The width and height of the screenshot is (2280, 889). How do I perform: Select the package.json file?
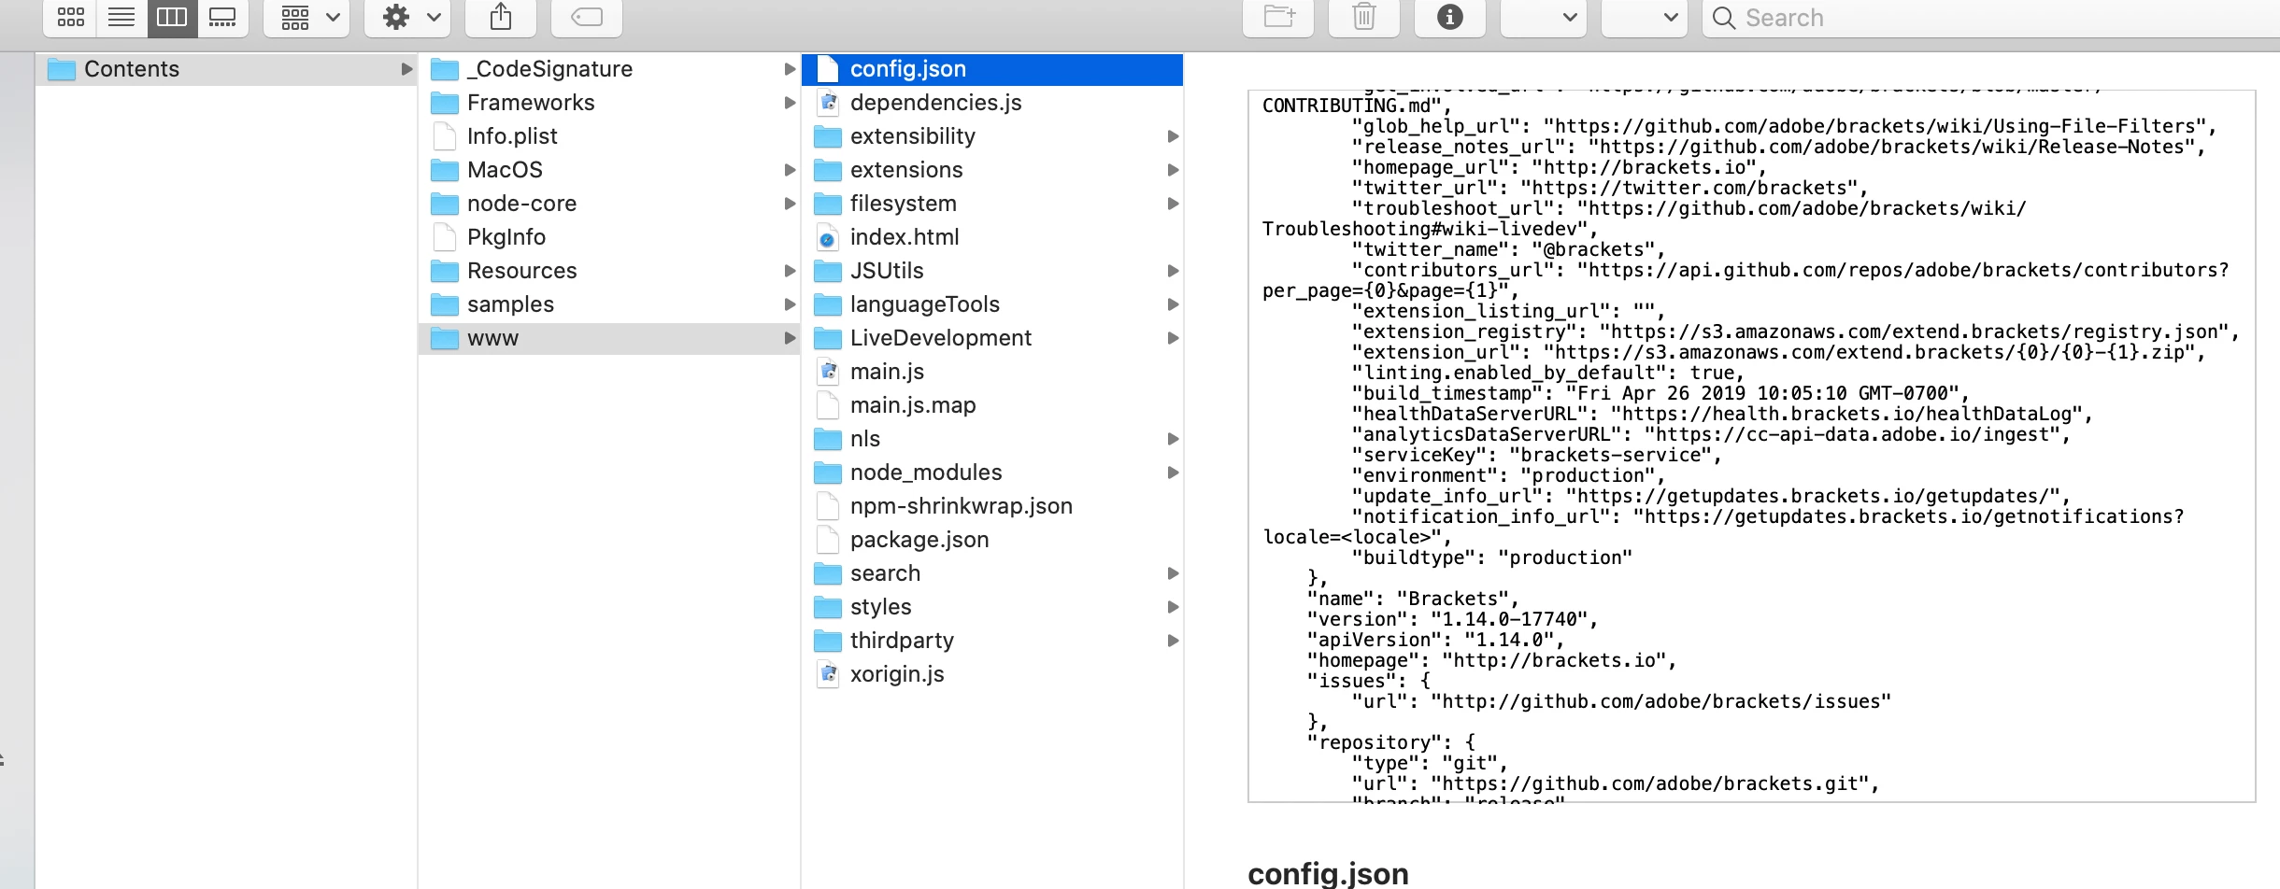tap(992, 540)
